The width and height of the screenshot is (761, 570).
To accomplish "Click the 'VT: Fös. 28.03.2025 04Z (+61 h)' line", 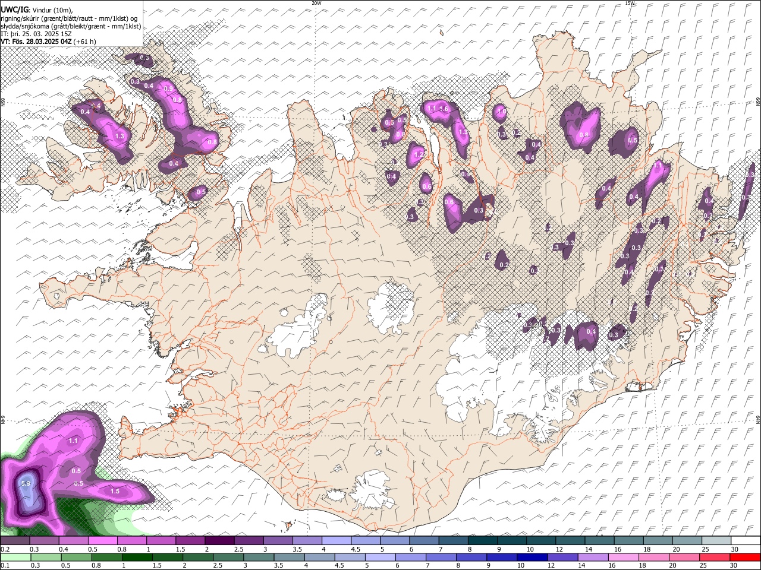I will click(x=48, y=42).
